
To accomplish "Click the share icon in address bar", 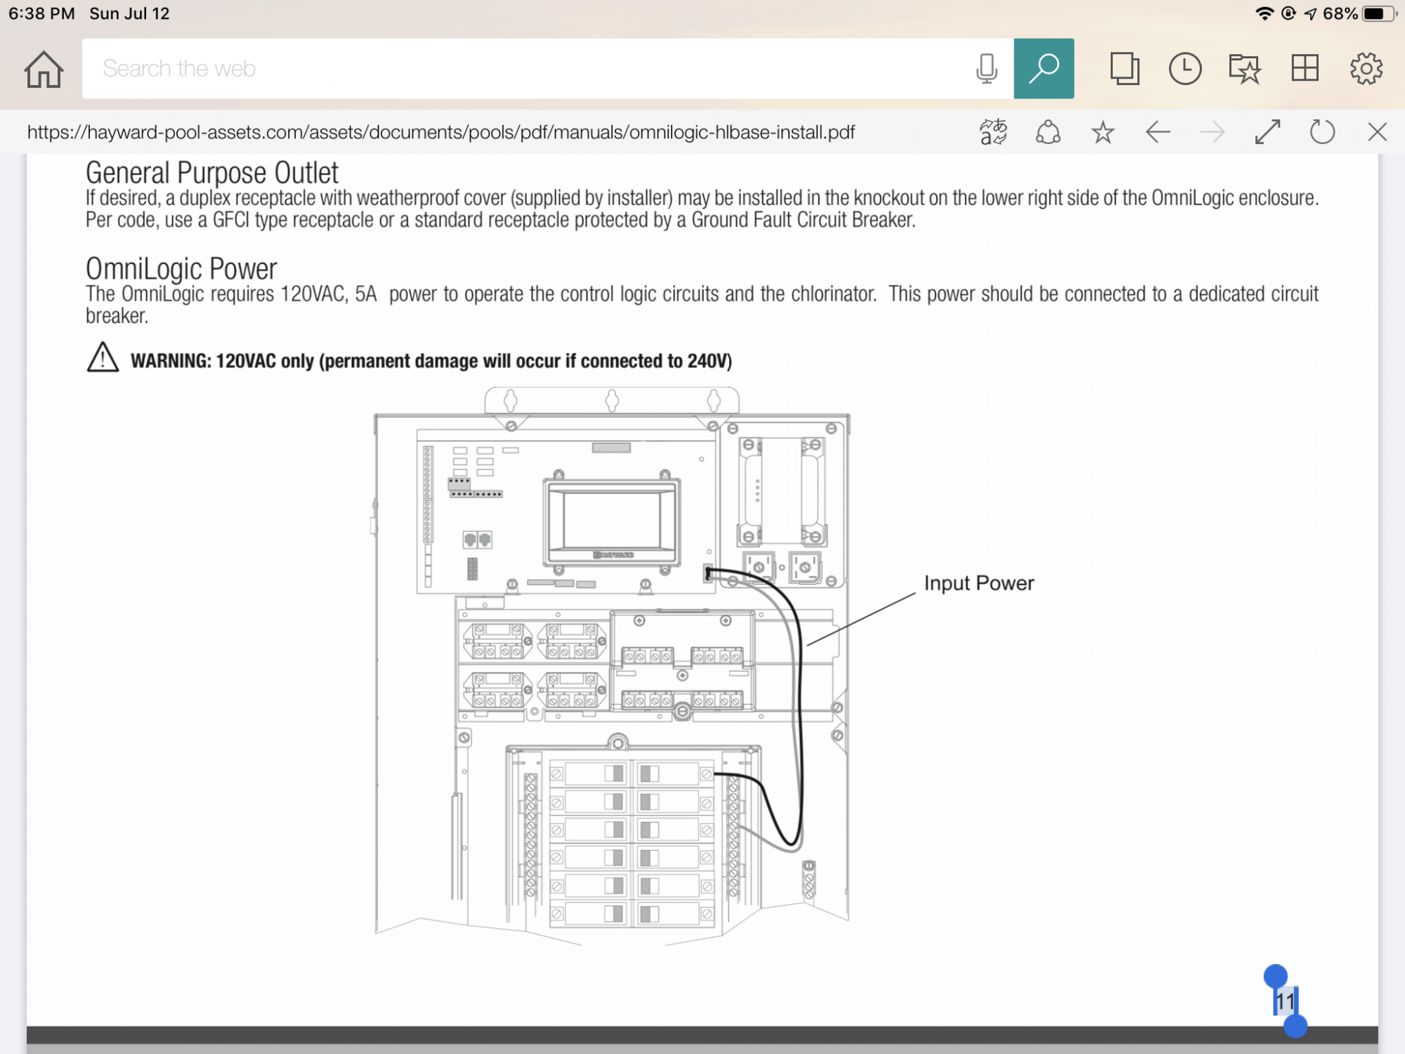I will [1048, 132].
